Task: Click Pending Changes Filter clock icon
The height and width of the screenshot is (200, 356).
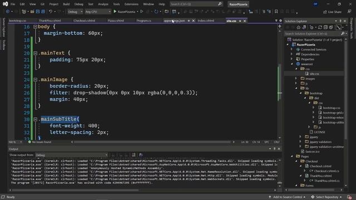Action: click(x=311, y=27)
